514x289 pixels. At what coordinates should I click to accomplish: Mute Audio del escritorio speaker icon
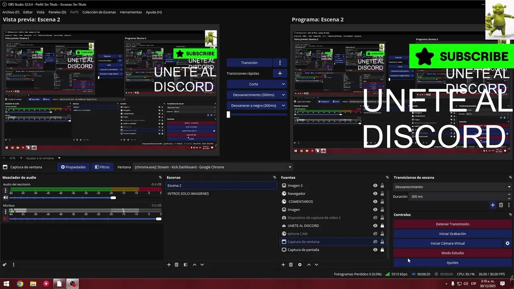click(x=6, y=197)
